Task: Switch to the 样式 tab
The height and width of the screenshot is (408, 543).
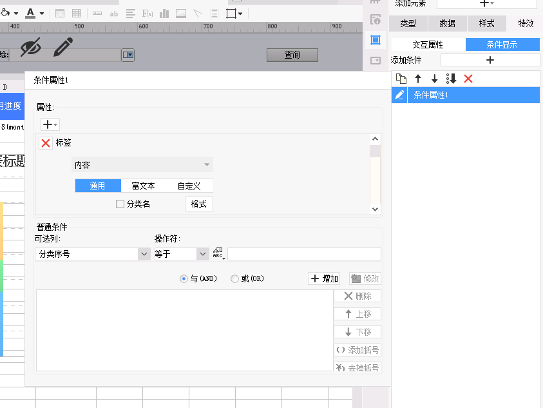Action: pyautogui.click(x=486, y=23)
